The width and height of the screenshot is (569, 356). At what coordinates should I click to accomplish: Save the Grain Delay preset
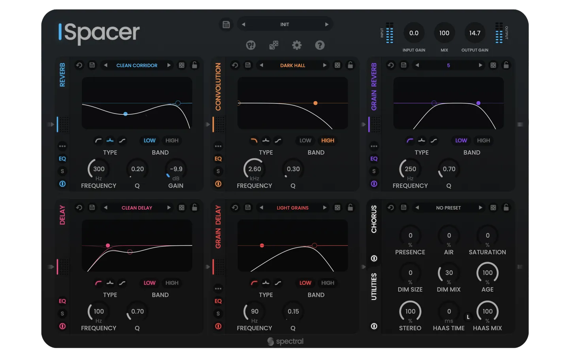pos(248,208)
